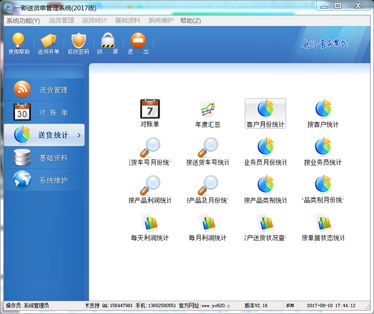Maximize the application window

338,6
